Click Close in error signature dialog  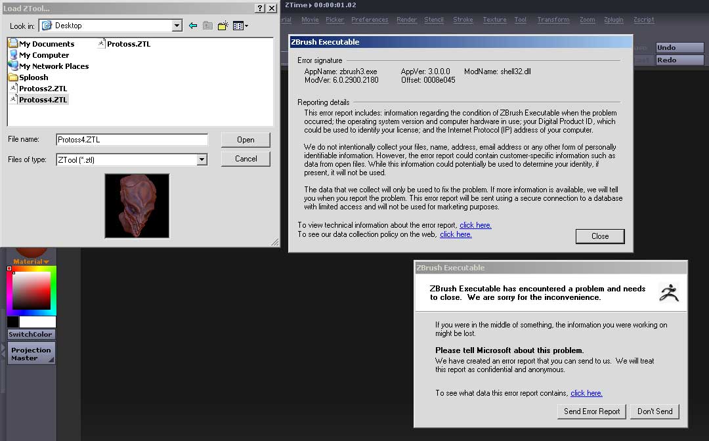click(600, 236)
